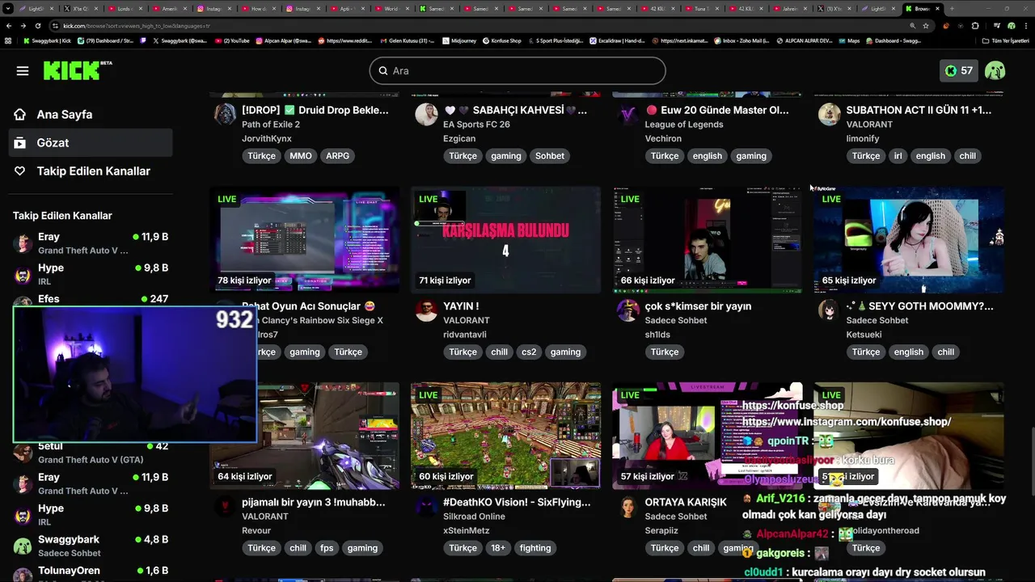Open xSteinMetz channel avatar
Screen dimensions: 1035x582
point(426,507)
